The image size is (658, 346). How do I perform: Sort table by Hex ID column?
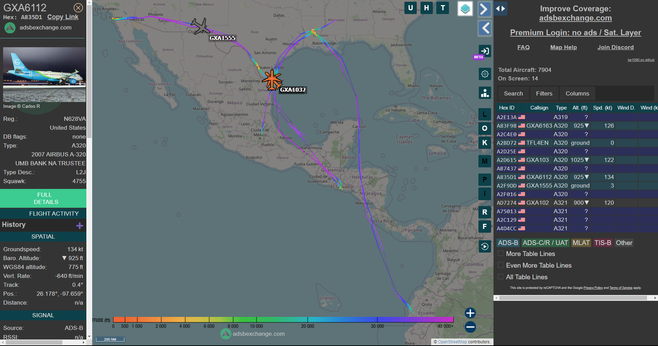(x=507, y=108)
